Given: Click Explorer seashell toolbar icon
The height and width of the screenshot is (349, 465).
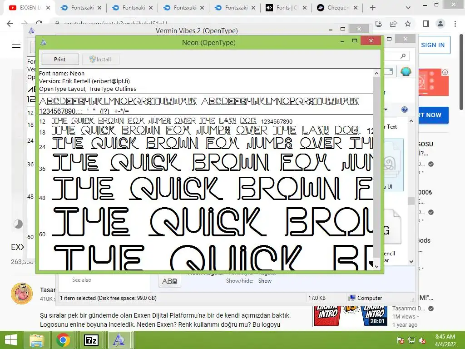Looking at the screenshot, I should point(406,71).
